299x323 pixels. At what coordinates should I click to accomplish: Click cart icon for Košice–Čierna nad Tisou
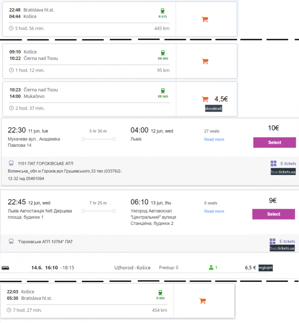[x=205, y=61]
